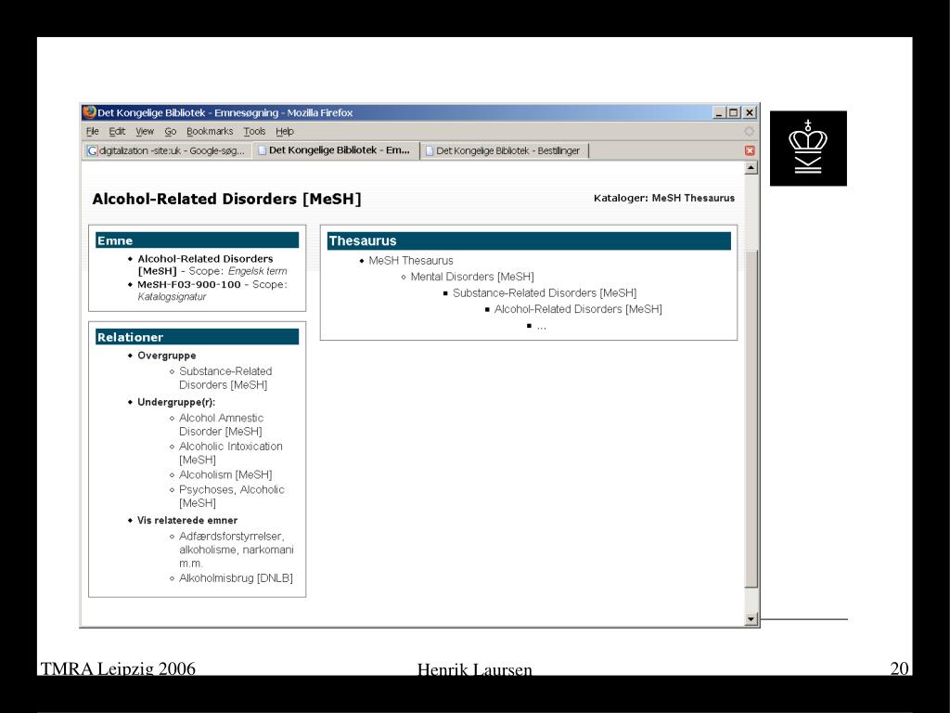Click the Firefox activity throbber icon
This screenshot has height=713, width=950.
coord(750,131)
